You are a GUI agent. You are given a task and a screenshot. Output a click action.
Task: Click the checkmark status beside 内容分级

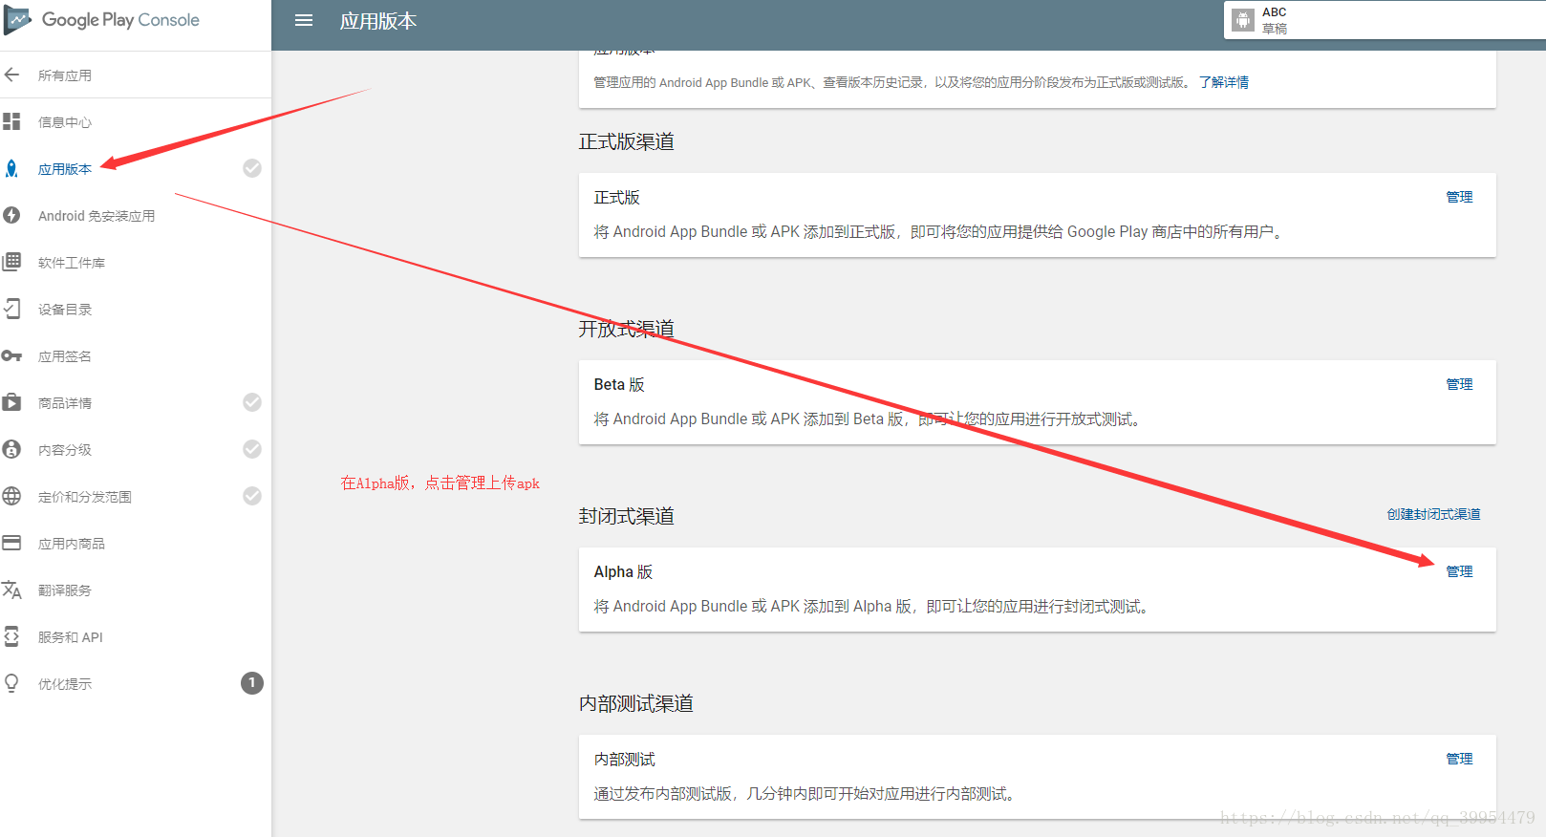[252, 449]
